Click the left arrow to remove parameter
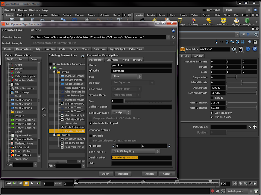The height and width of the screenshot is (195, 261). coord(44,116)
